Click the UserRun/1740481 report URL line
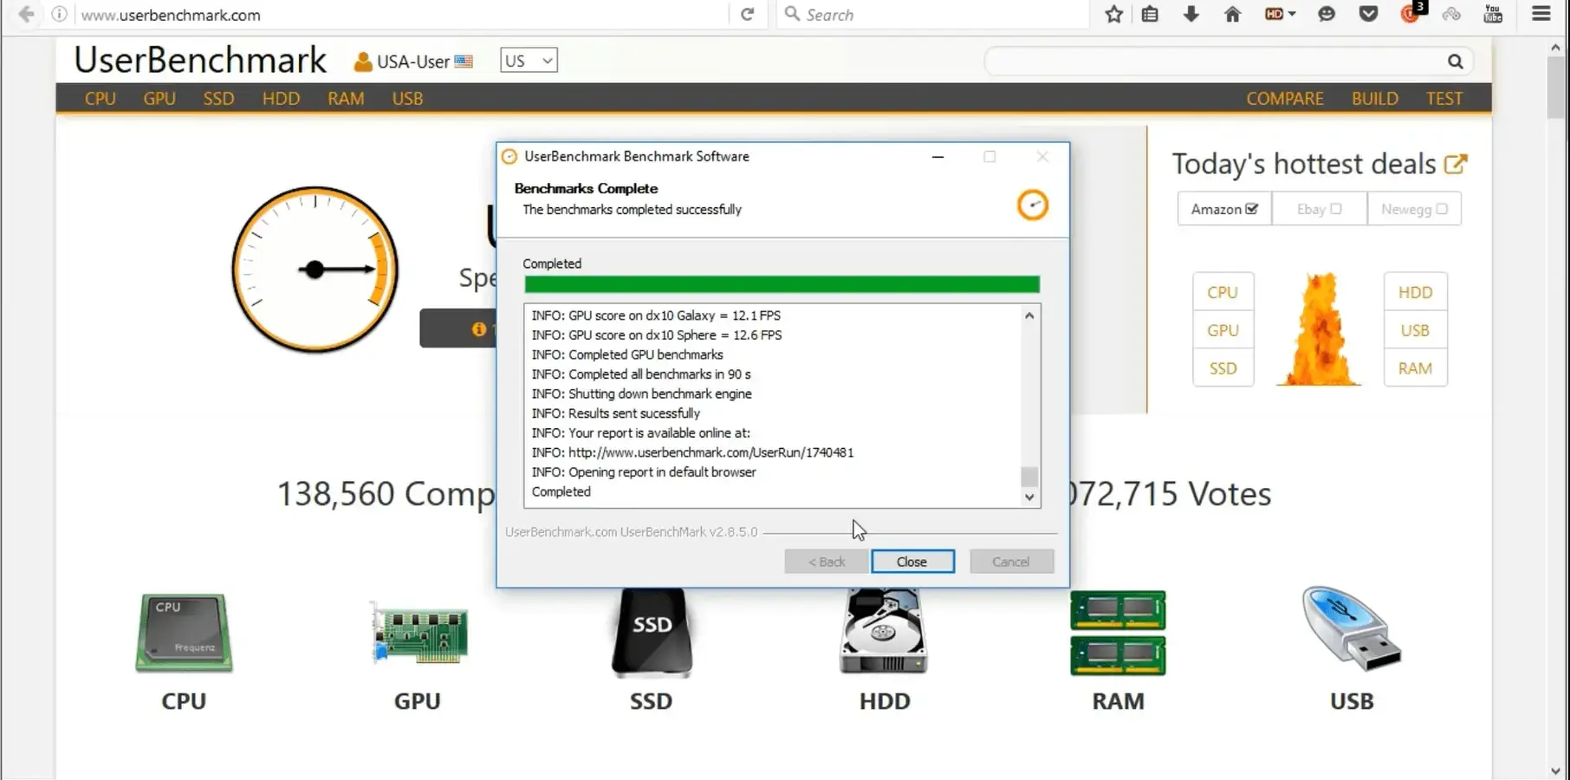 [x=692, y=452]
